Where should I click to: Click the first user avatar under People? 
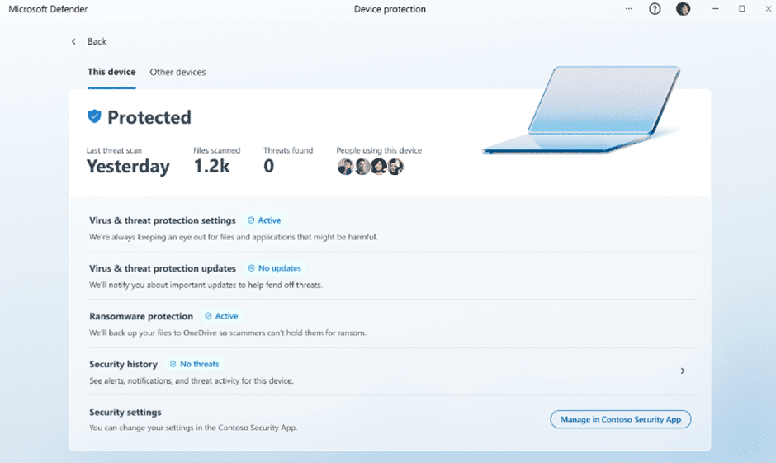(345, 167)
